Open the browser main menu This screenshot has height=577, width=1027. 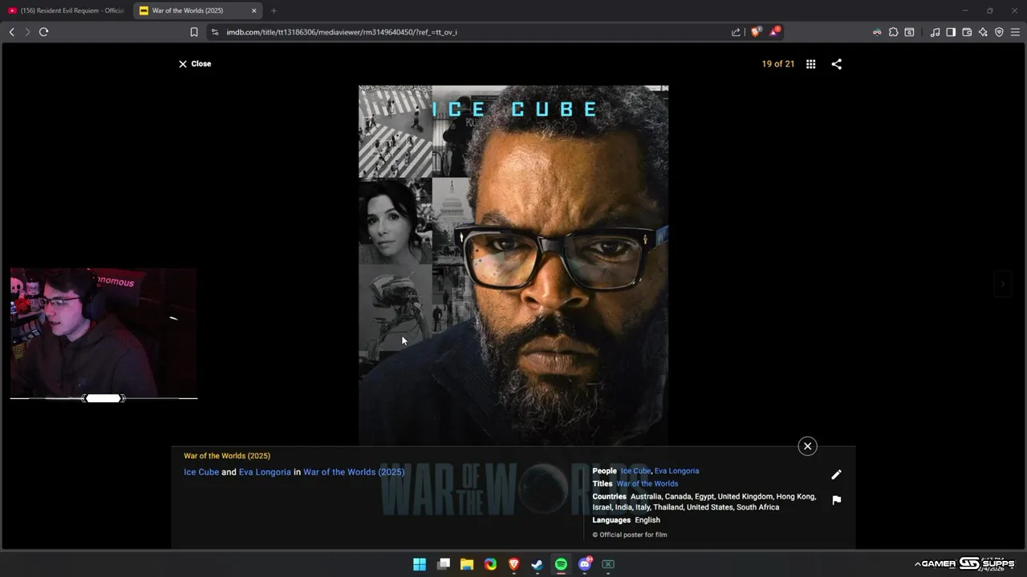pos(1015,32)
